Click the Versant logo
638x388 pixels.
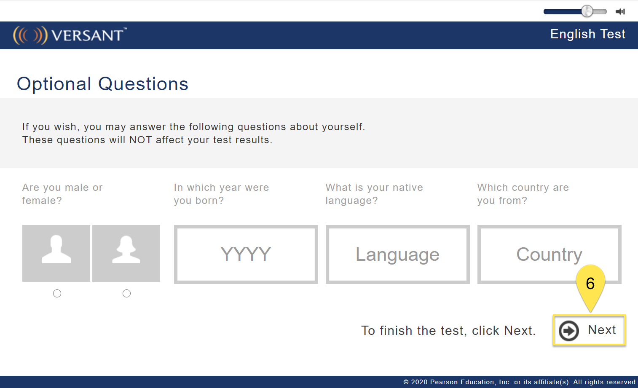tap(70, 35)
